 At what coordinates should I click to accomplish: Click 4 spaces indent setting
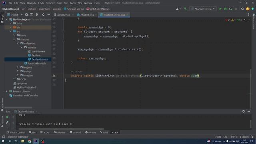[x=244, y=137]
